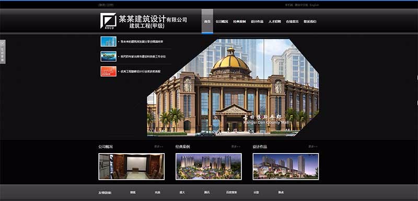Open 更多 link beside 设计作品 heading

(x=313, y=146)
